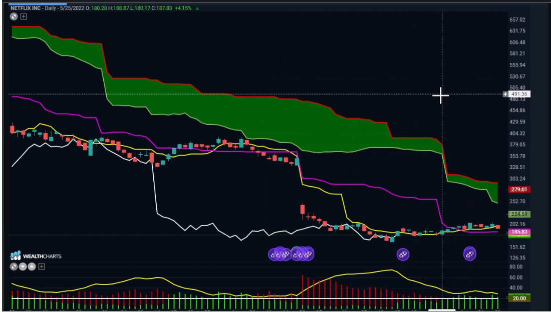The height and width of the screenshot is (312, 551).
Task: Click the Daily timeframe label
Action: 50,7
